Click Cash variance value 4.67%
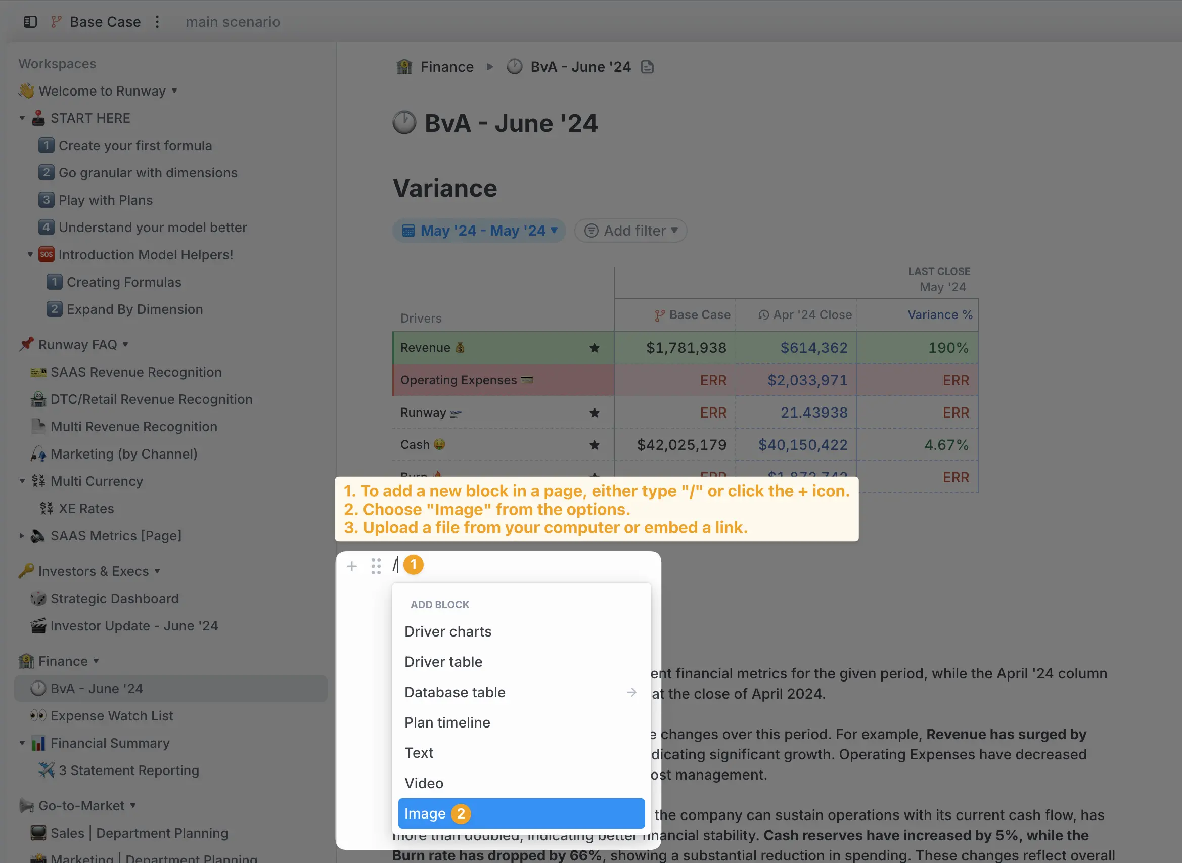Screen dimensions: 1182x863 click(946, 445)
